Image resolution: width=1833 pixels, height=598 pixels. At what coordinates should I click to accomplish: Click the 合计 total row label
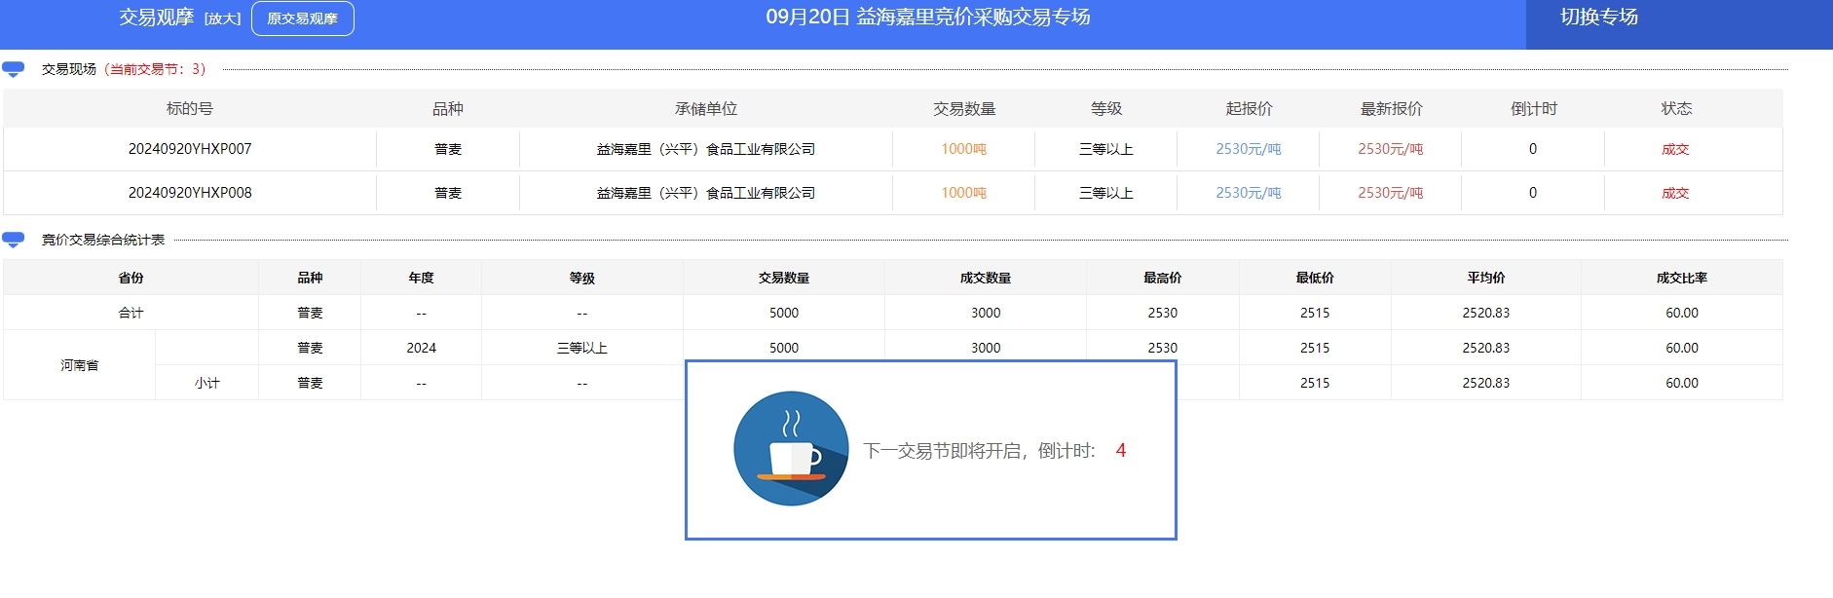point(131,313)
